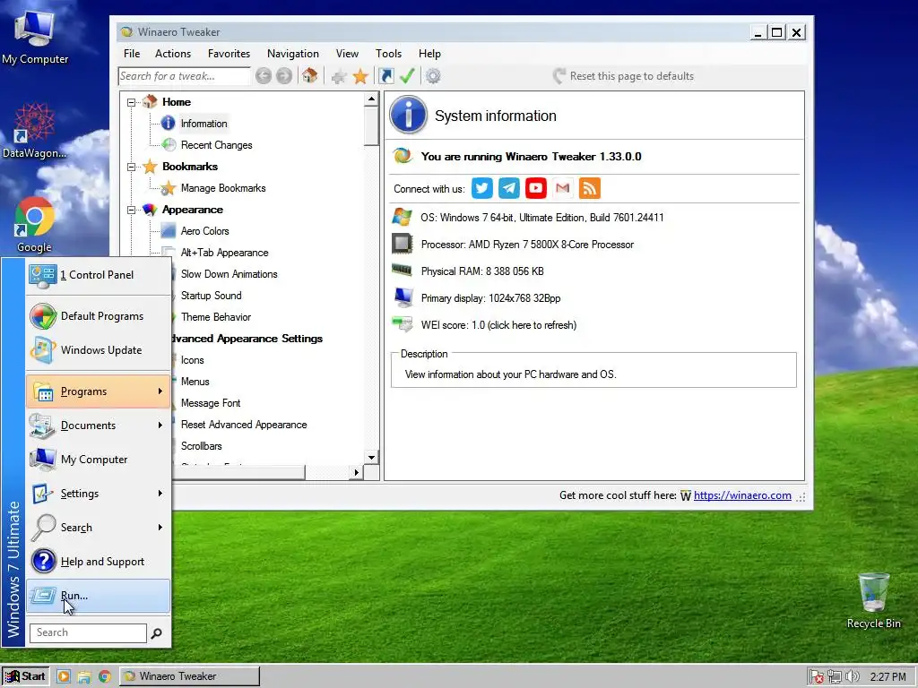Viewport: 918px width, 688px height.
Task: Click the Windows Update icon in start menu
Action: [43, 350]
